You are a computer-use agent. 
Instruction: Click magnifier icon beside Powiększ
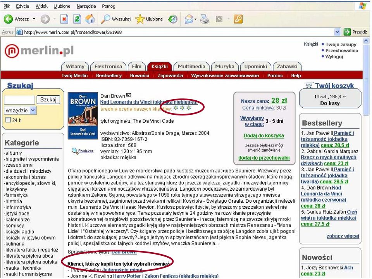(74, 151)
